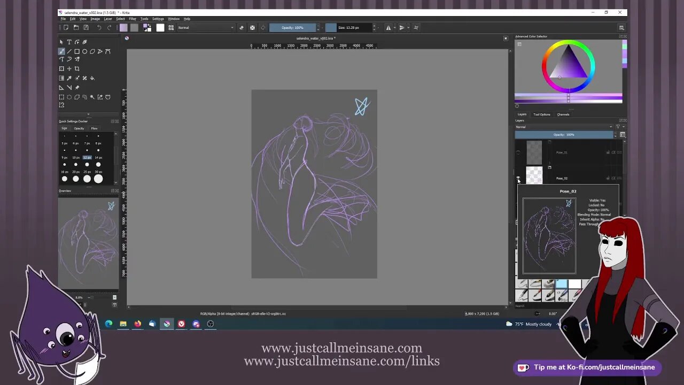The height and width of the screenshot is (385, 684).
Task: Open the Layer menu
Action: coord(108,19)
